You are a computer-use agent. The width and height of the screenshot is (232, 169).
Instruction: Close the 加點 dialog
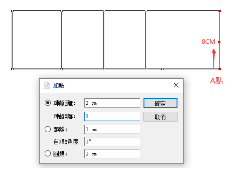[x=176, y=85]
